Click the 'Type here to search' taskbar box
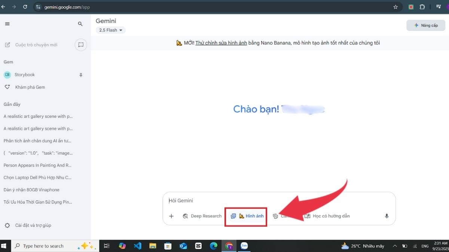The image size is (449, 252). click(55, 246)
